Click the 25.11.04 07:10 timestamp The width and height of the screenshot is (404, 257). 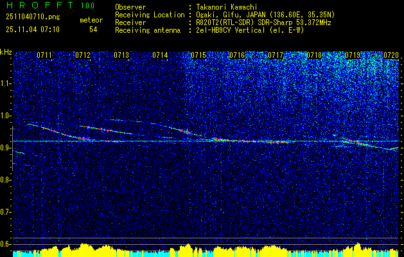click(32, 30)
